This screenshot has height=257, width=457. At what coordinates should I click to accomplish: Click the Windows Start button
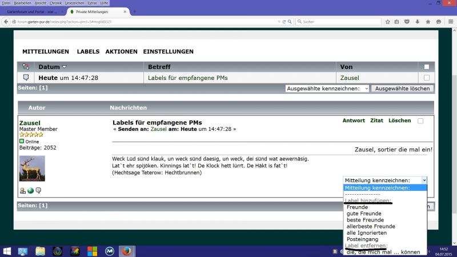tap(8, 251)
